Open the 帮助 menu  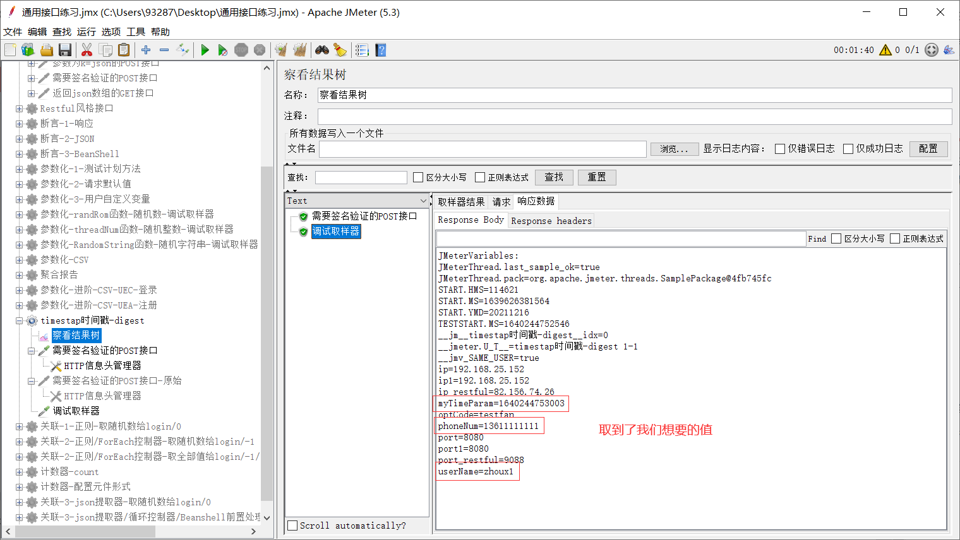tap(160, 32)
